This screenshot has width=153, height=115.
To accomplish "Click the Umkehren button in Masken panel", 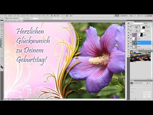I will coord(147,97).
